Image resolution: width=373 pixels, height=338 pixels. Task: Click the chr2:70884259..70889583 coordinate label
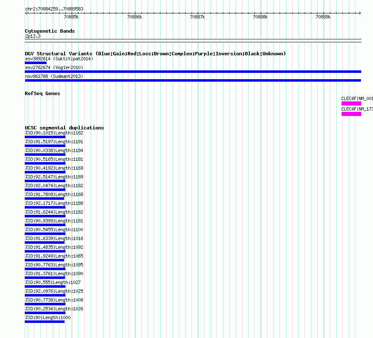(x=54, y=9)
